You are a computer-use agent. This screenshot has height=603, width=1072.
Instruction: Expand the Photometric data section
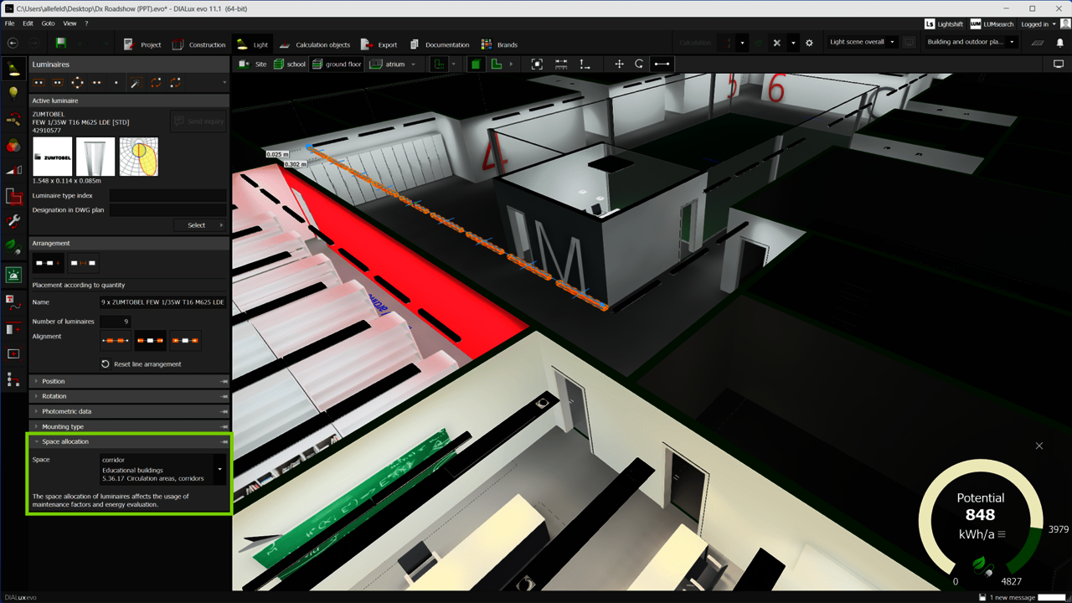(67, 411)
